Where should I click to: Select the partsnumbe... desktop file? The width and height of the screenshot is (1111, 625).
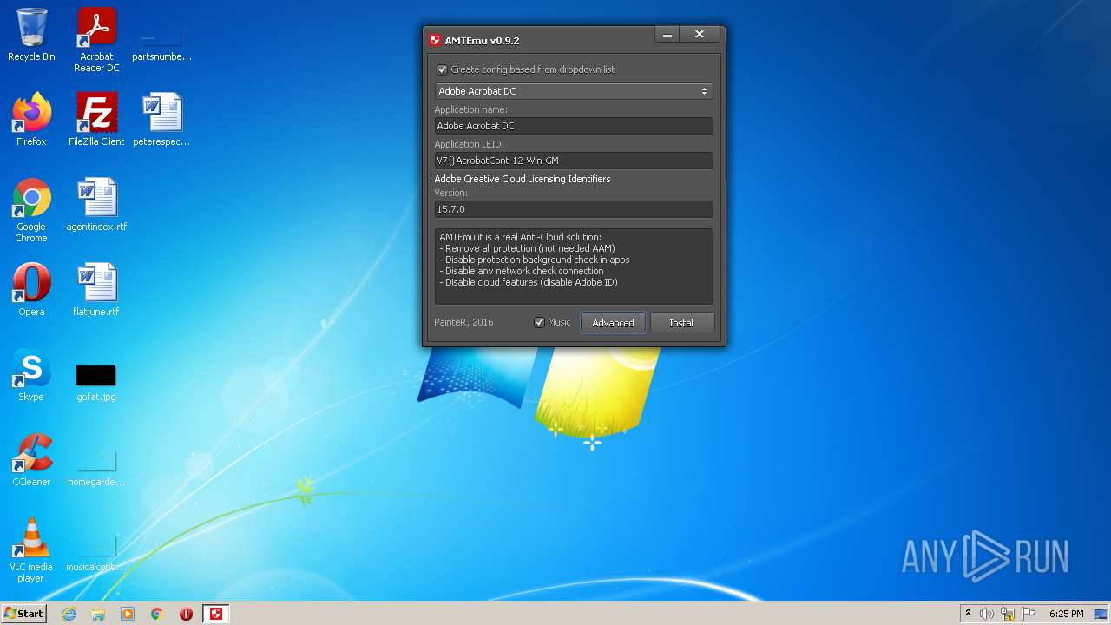pos(161,40)
